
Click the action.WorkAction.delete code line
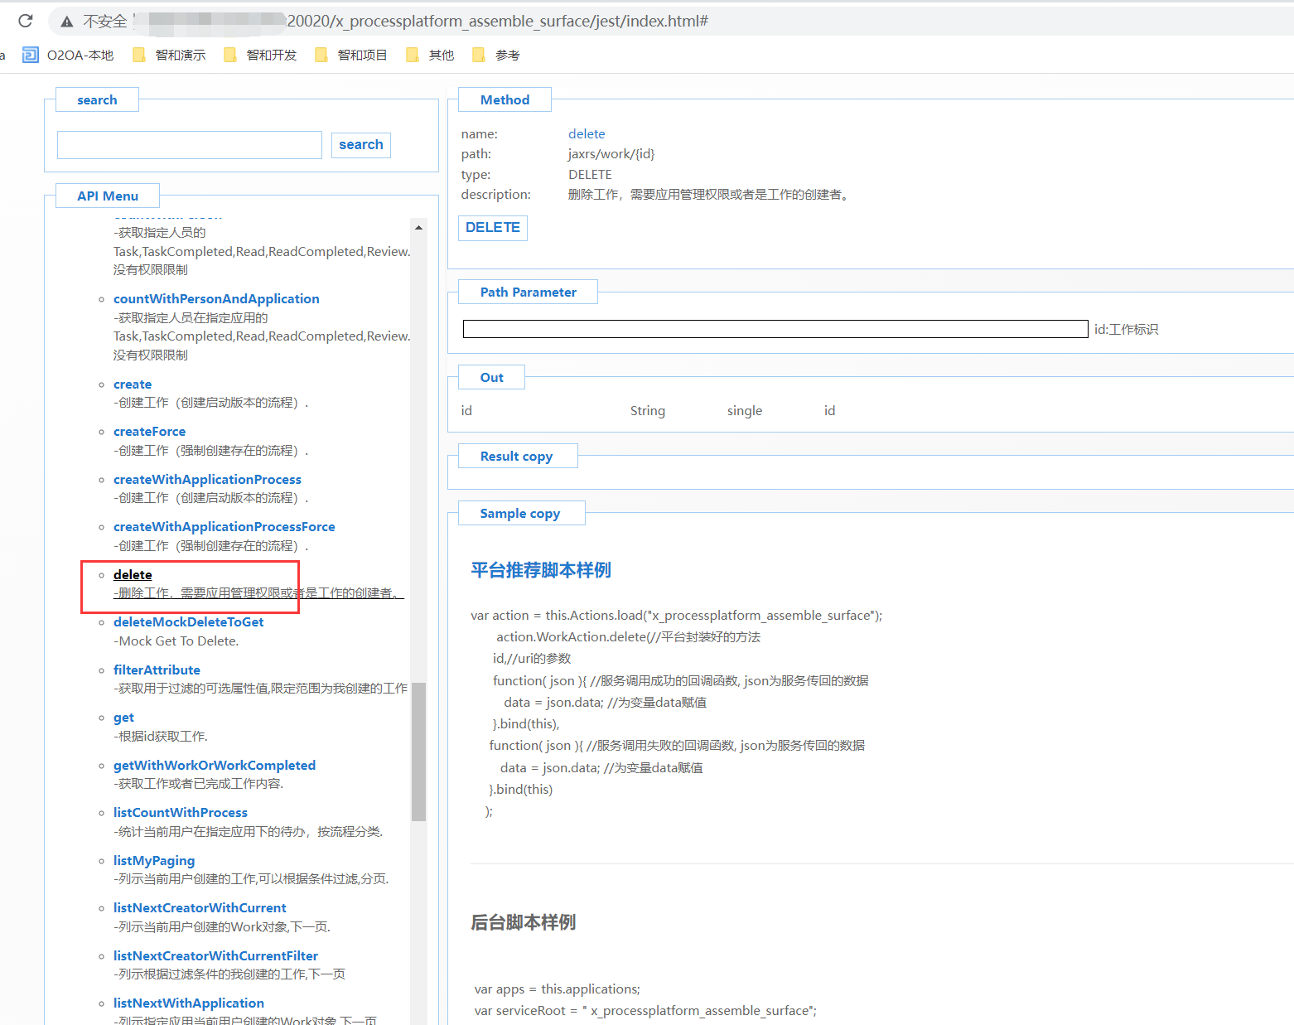click(x=628, y=636)
